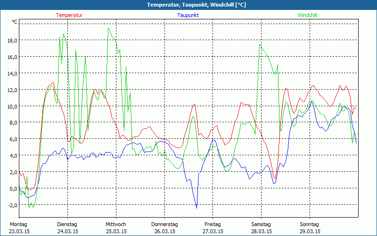Click the 29.03.15 date label
Viewport: 377px width, 236px height.
[x=310, y=231]
